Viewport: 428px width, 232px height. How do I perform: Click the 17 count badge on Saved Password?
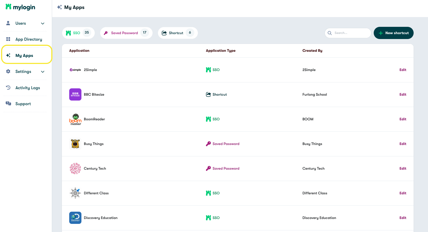tap(145, 33)
